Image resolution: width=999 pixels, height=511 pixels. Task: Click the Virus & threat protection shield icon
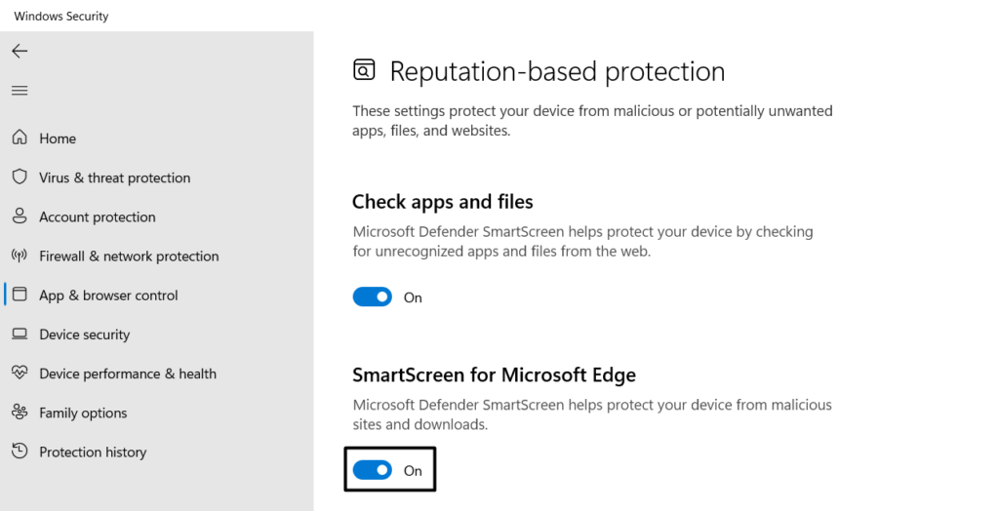pos(20,177)
